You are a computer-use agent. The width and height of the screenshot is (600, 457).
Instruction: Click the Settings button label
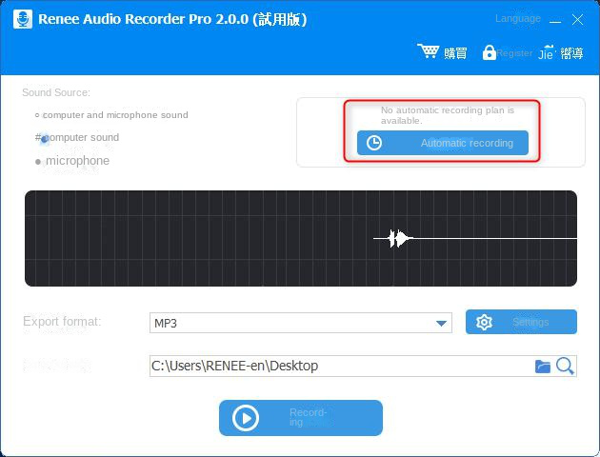tap(530, 322)
